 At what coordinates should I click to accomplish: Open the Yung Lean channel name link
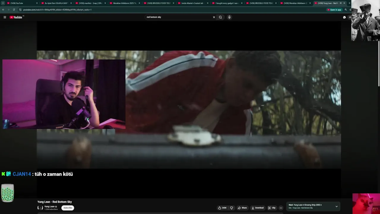pyautogui.click(x=49, y=206)
